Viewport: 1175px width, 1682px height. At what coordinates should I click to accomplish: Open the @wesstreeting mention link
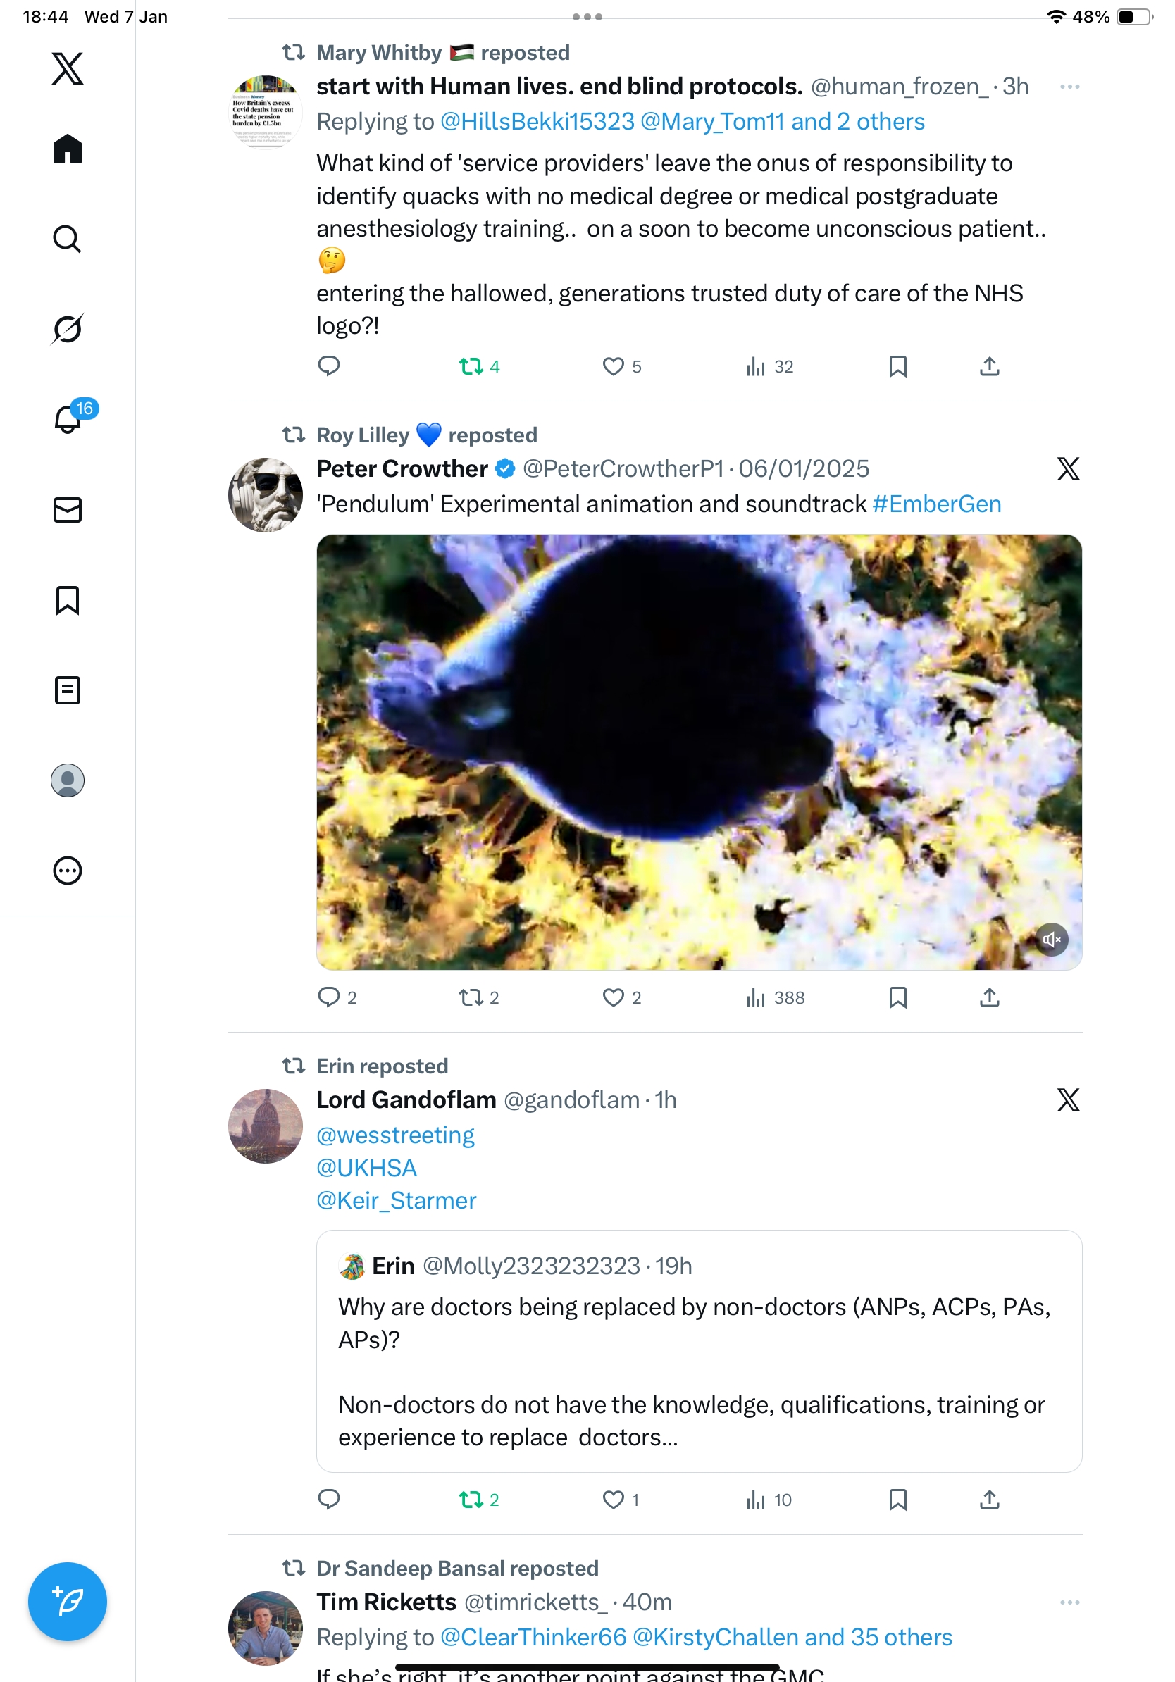pyautogui.click(x=395, y=1135)
